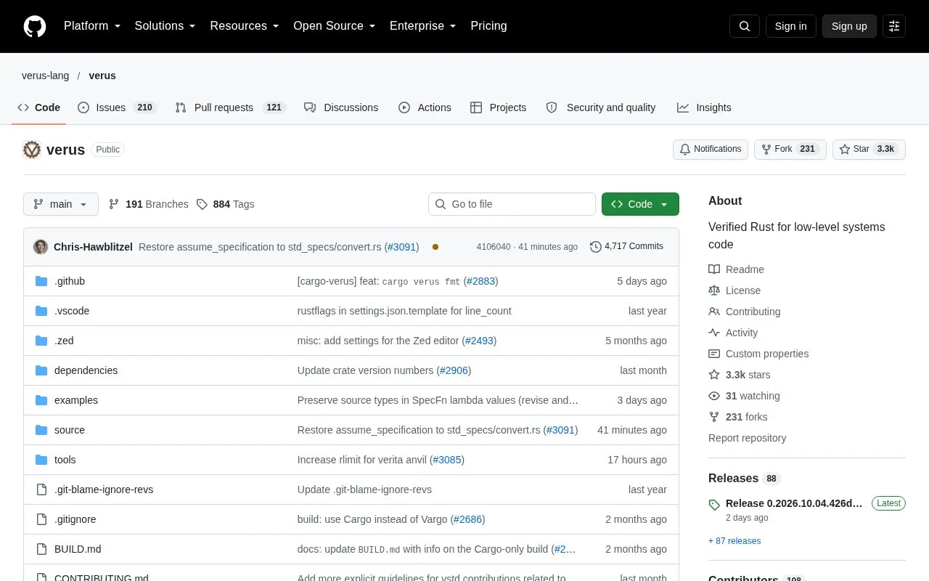Open the Contributing link in About

pos(745,312)
